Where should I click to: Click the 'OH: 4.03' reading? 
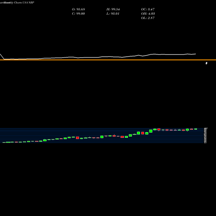click(x=148, y=13)
